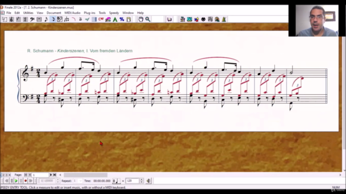Open the MIDI/Audio menu
Image resolution: width=346 pixels, height=194 pixels.
[72, 13]
